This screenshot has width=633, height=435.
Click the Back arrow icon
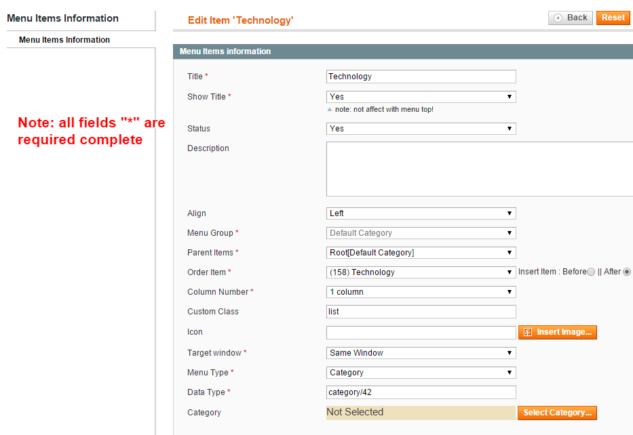click(558, 18)
